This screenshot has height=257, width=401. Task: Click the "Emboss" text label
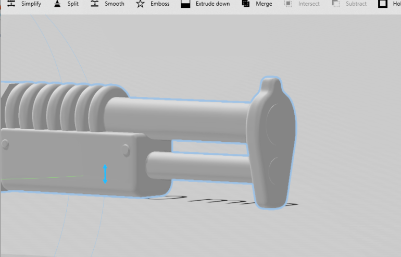[160, 4]
